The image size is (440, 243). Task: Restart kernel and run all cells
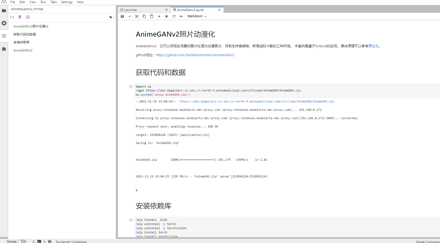click(x=181, y=16)
